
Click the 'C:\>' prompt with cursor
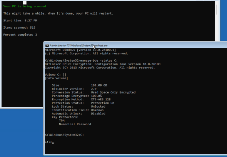pyautogui.click(x=49, y=142)
